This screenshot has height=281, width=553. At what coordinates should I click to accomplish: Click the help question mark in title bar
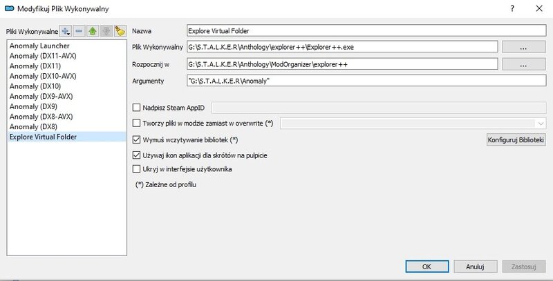coord(512,8)
